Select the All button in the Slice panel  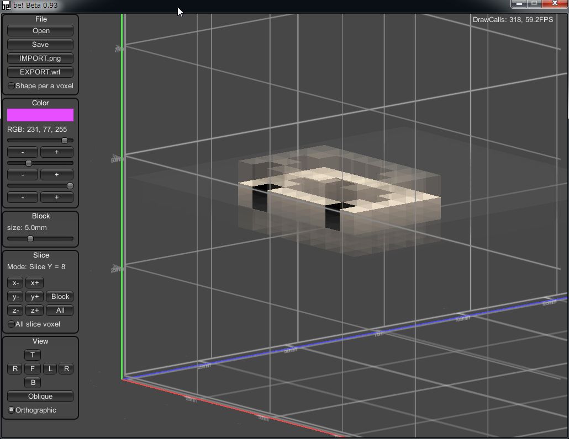tap(60, 310)
